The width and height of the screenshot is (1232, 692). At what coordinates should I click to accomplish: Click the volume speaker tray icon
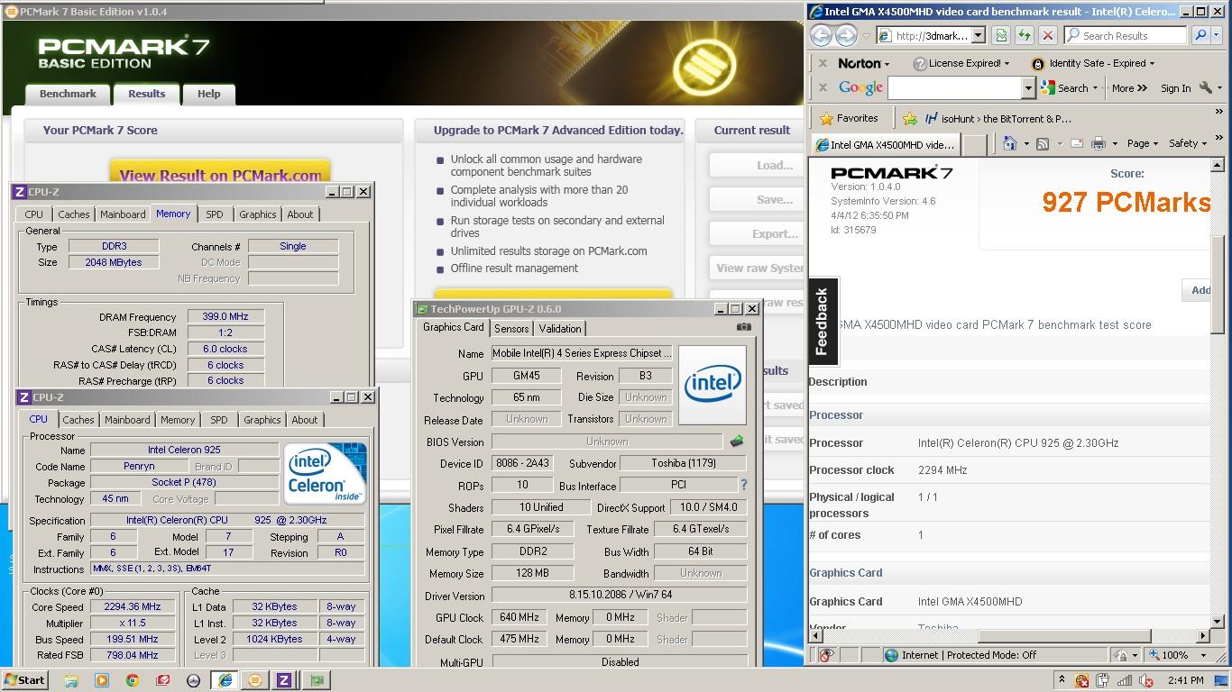tap(1146, 680)
